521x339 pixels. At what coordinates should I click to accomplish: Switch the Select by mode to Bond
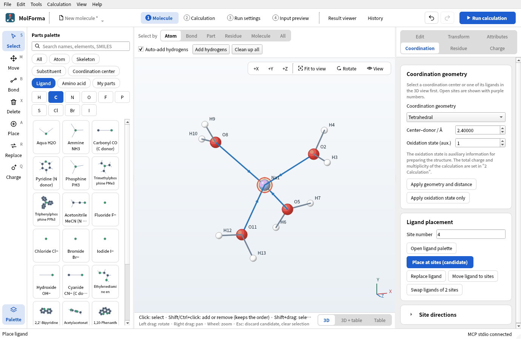point(191,36)
